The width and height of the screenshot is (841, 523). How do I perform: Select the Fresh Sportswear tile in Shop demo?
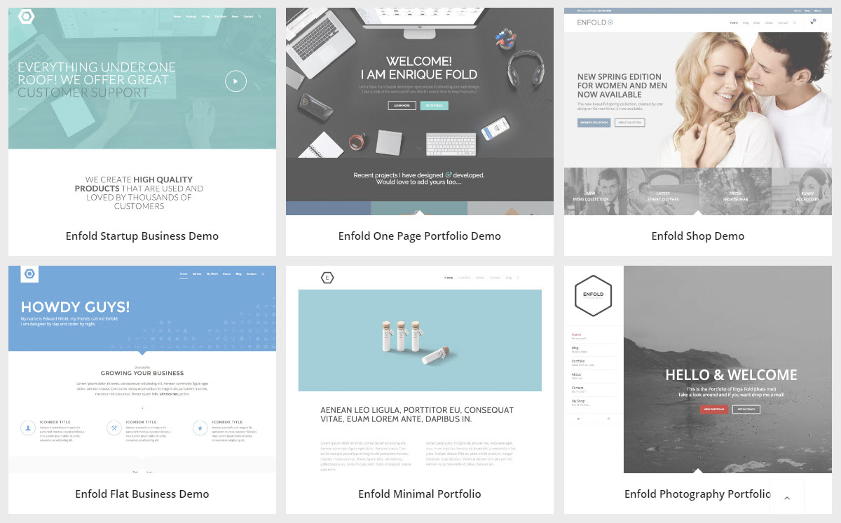[x=735, y=191]
